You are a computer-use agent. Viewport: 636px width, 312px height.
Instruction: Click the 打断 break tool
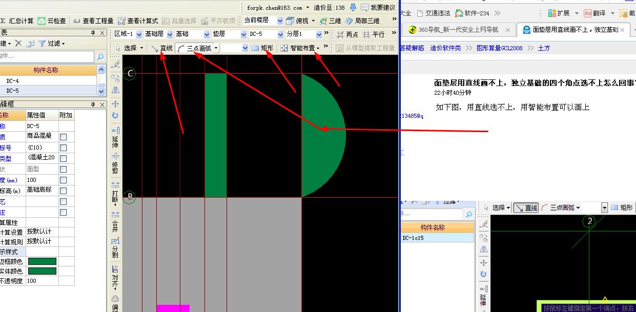pos(115,192)
